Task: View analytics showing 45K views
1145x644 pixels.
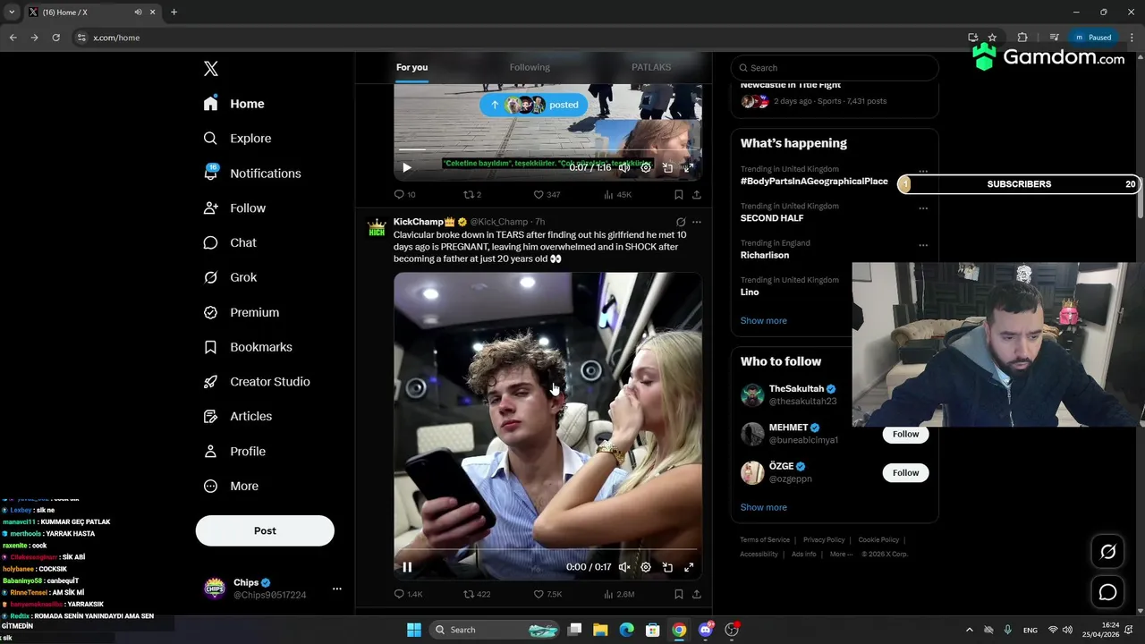Action: (617, 194)
